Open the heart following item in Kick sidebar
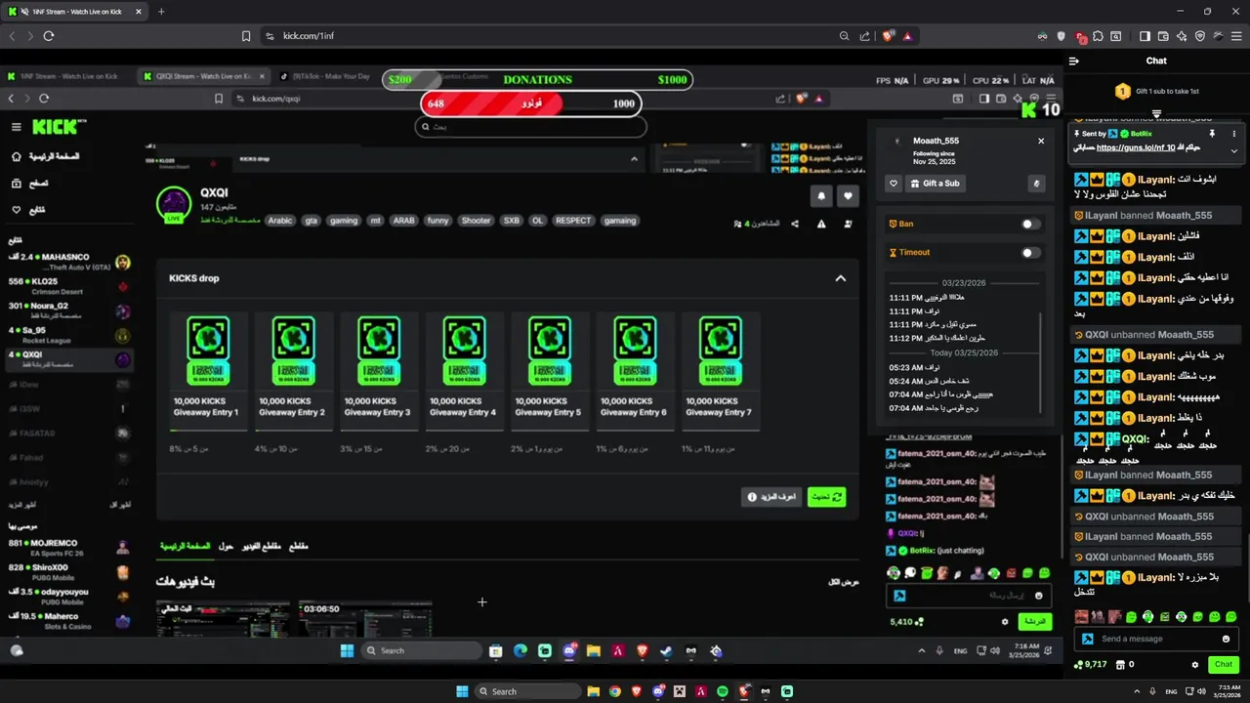This screenshot has width=1250, height=703. point(27,209)
